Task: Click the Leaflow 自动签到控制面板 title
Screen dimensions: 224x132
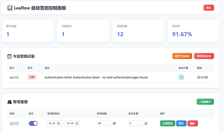Action: pos(40,8)
